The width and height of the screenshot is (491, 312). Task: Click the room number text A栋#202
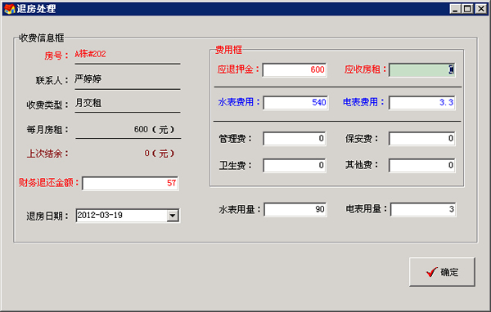tap(90, 54)
